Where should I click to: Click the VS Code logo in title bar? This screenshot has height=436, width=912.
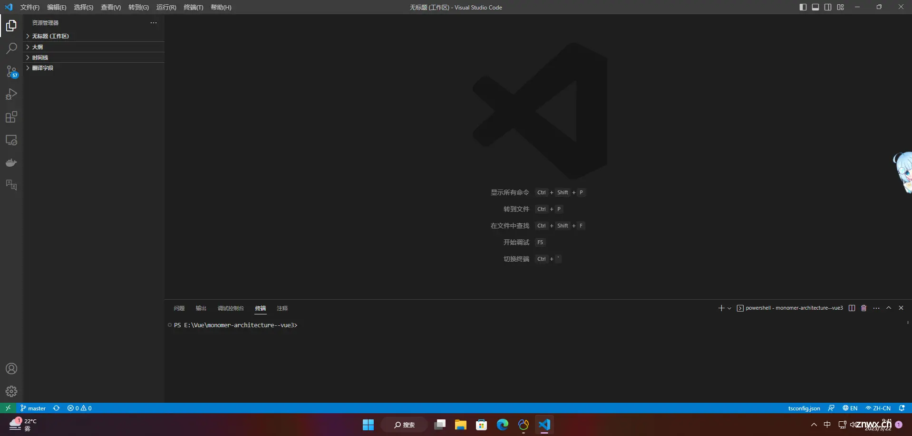click(9, 7)
